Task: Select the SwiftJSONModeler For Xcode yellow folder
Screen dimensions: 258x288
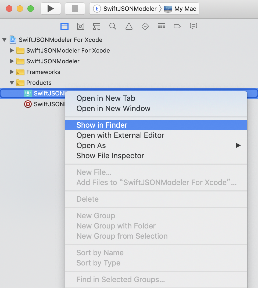Action: click(20, 50)
